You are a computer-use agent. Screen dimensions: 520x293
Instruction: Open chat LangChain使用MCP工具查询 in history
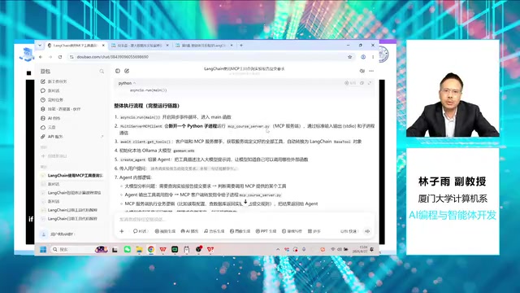(x=72, y=176)
